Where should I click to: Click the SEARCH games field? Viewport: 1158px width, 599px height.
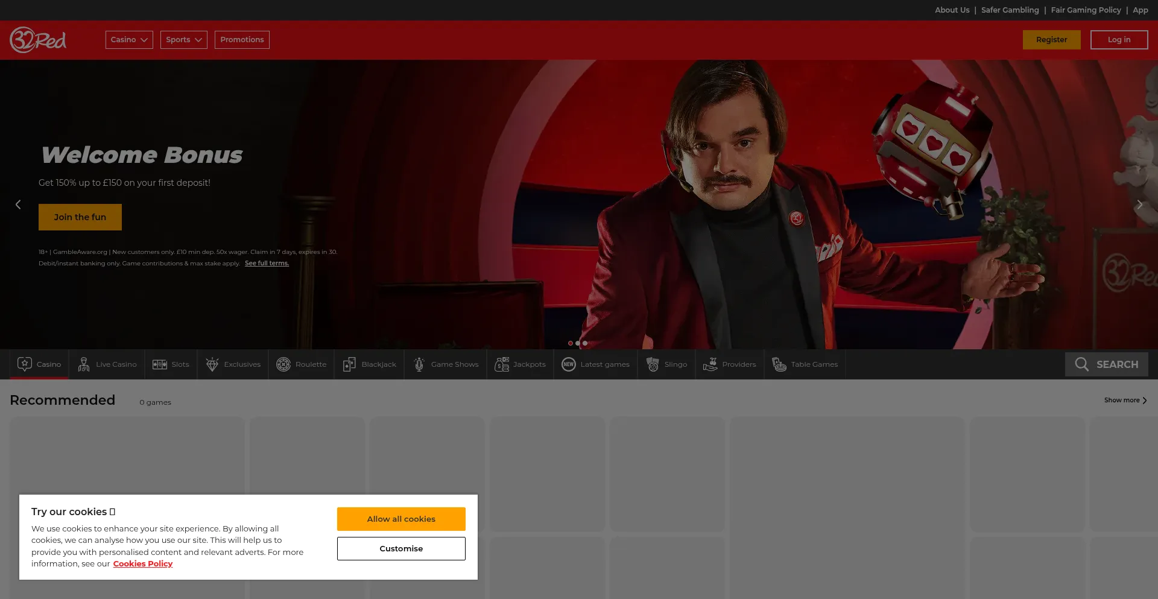coord(1107,364)
